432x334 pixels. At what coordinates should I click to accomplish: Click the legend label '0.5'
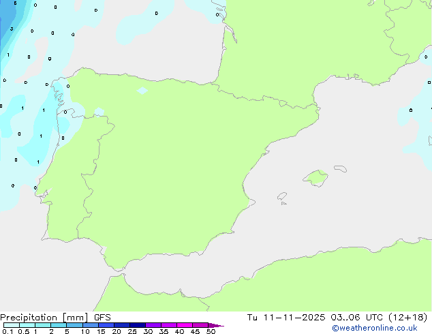click(x=24, y=331)
